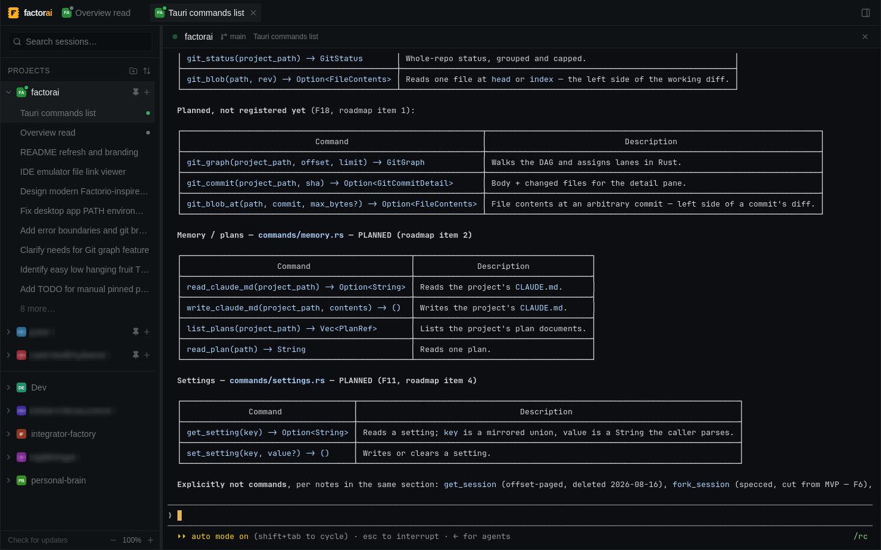Click the list_plans command cell

(x=296, y=329)
